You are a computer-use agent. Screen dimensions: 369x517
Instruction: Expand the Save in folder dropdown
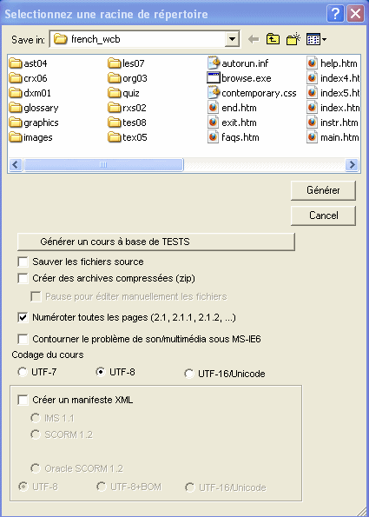[232, 39]
